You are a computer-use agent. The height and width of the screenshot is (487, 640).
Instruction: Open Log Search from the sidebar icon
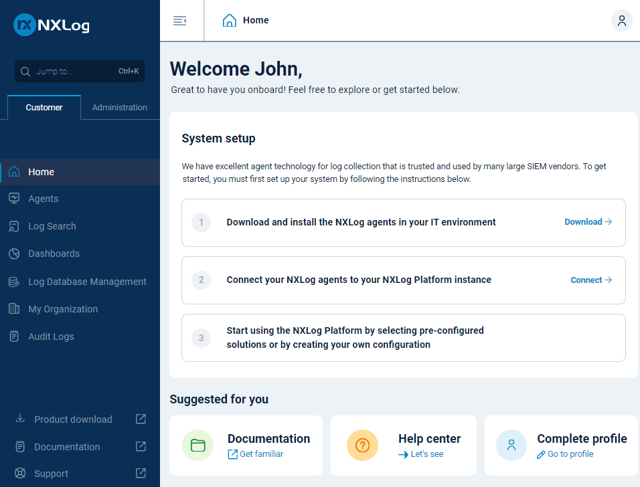coord(14,226)
